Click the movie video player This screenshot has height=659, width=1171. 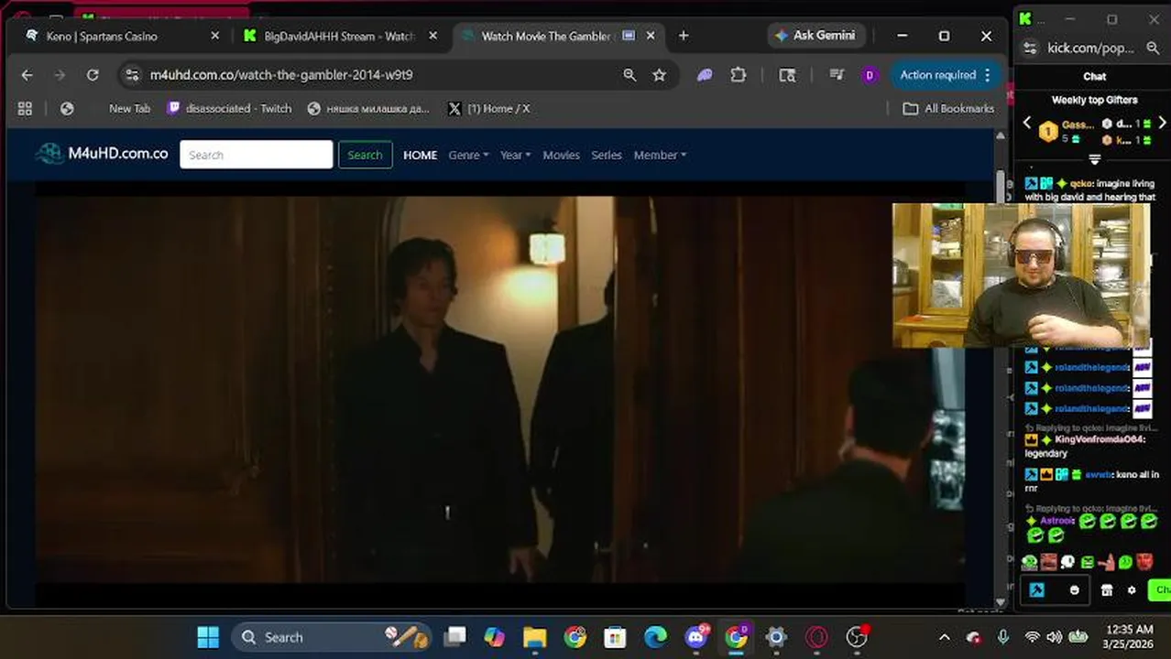(x=500, y=389)
